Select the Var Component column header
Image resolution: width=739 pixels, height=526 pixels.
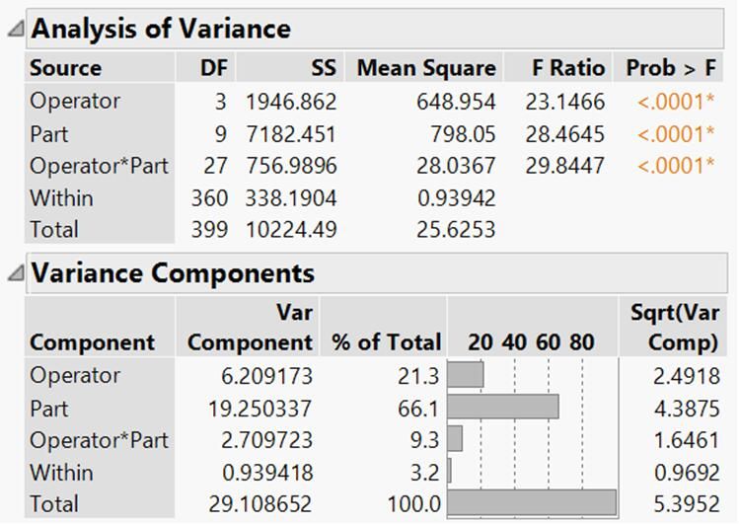[x=248, y=326]
